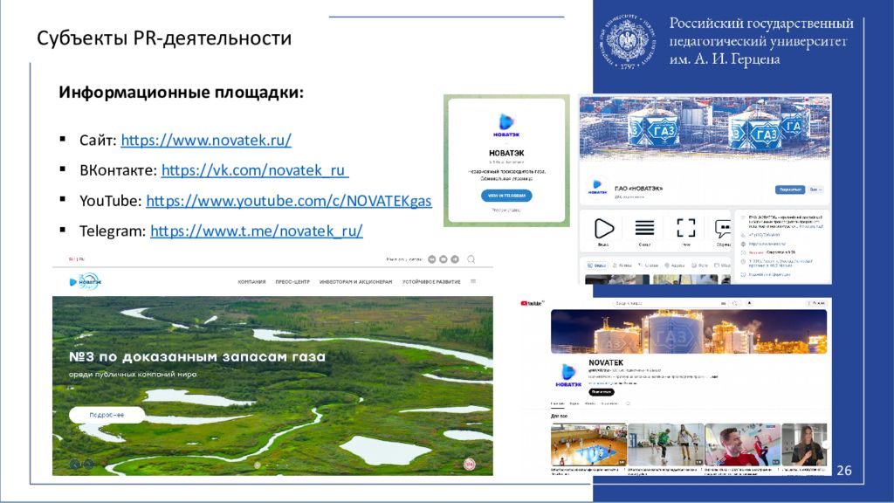Image resolution: width=894 pixels, height=503 pixels.
Task: Select the first highlighted tab below the VK icons
Action: (x=597, y=265)
